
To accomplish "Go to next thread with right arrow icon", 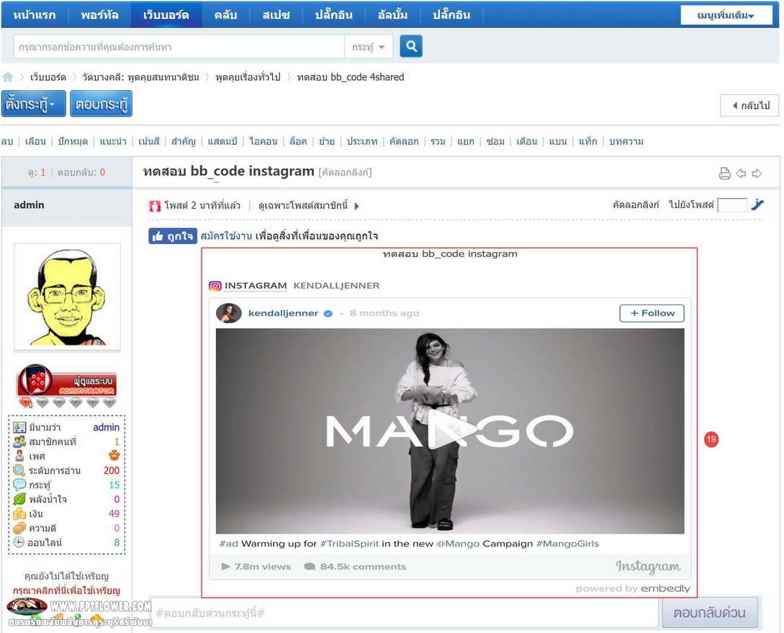I will [757, 173].
